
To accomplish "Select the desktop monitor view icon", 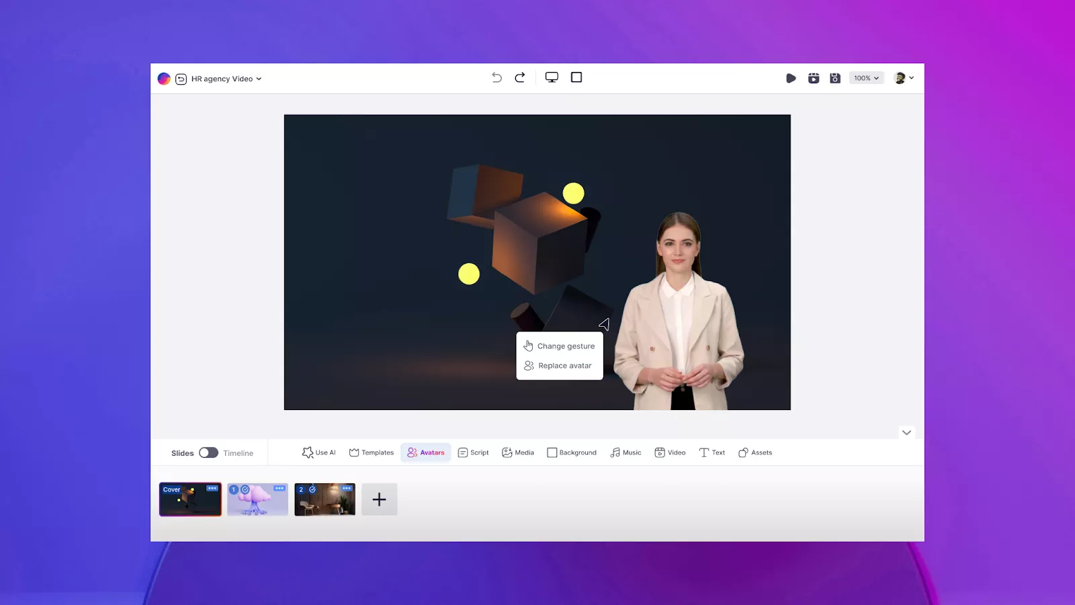I will click(x=552, y=78).
